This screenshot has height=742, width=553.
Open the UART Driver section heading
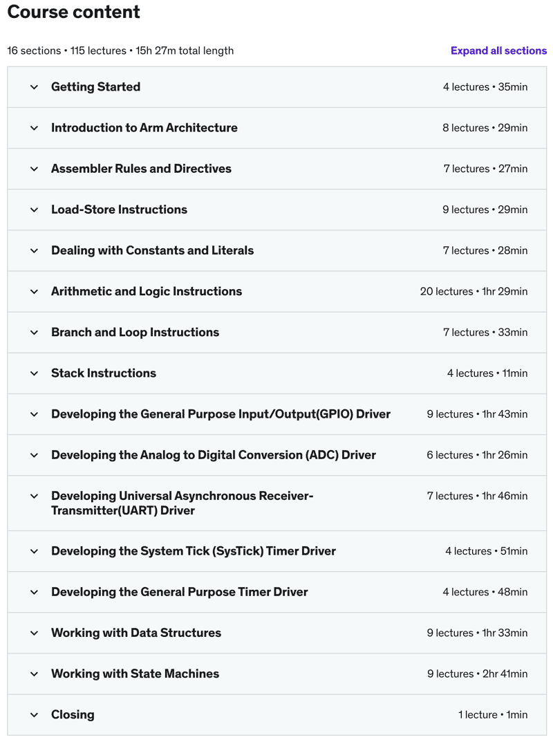182,503
